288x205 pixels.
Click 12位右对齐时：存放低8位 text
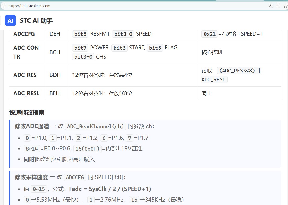point(102,93)
